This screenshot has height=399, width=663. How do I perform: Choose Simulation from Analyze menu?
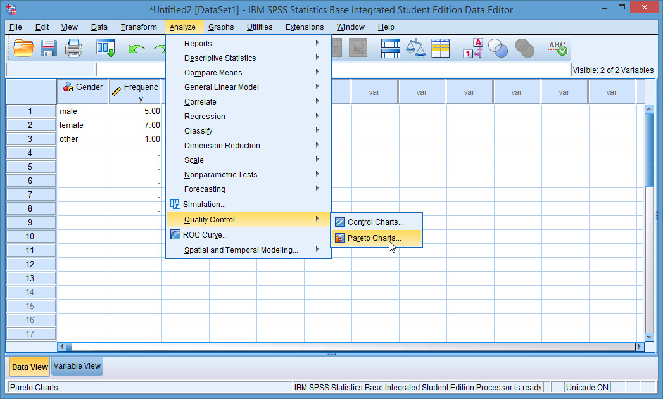(x=248, y=205)
